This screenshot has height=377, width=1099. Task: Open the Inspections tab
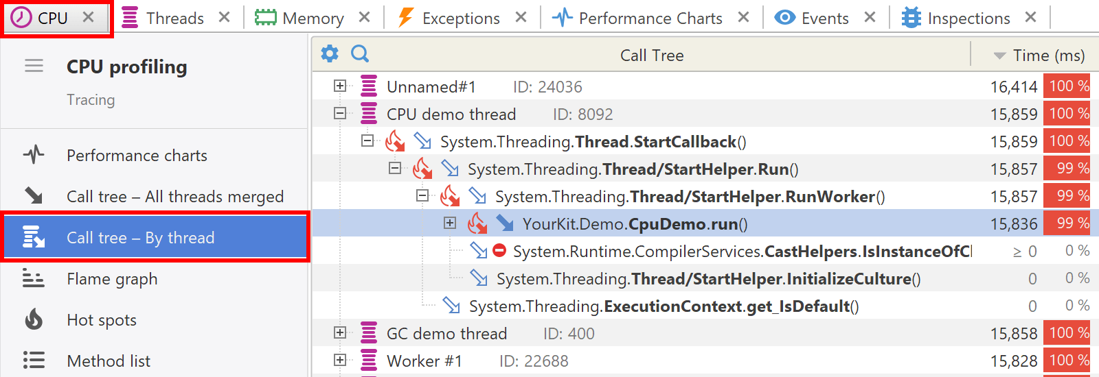[968, 18]
